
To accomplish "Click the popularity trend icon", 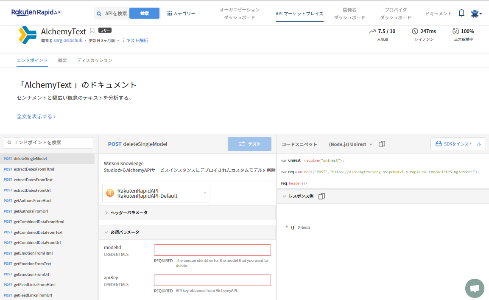I will point(372,31).
